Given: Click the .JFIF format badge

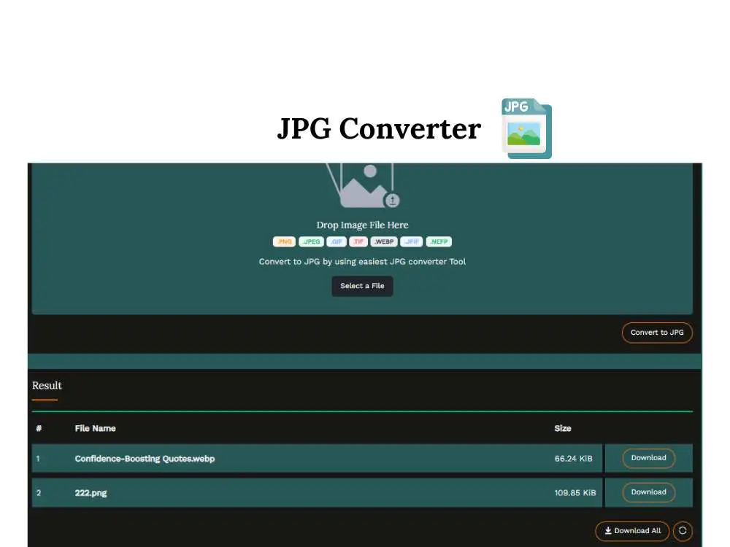Looking at the screenshot, I should coord(411,241).
